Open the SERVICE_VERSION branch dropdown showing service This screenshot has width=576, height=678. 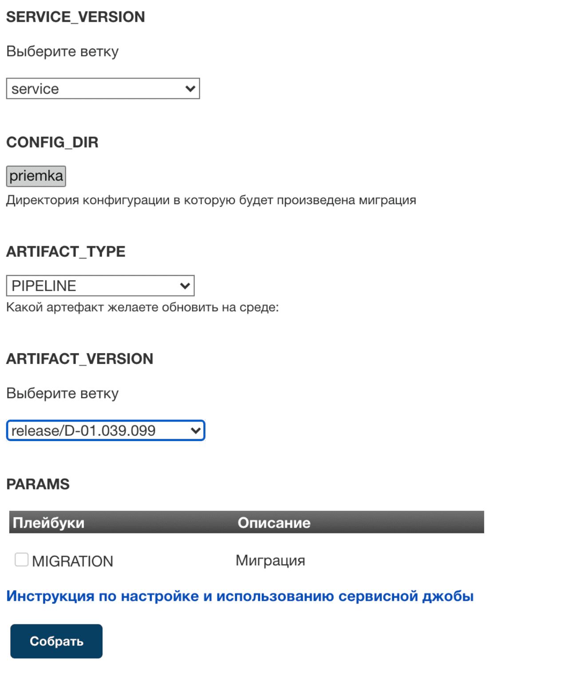click(x=103, y=89)
